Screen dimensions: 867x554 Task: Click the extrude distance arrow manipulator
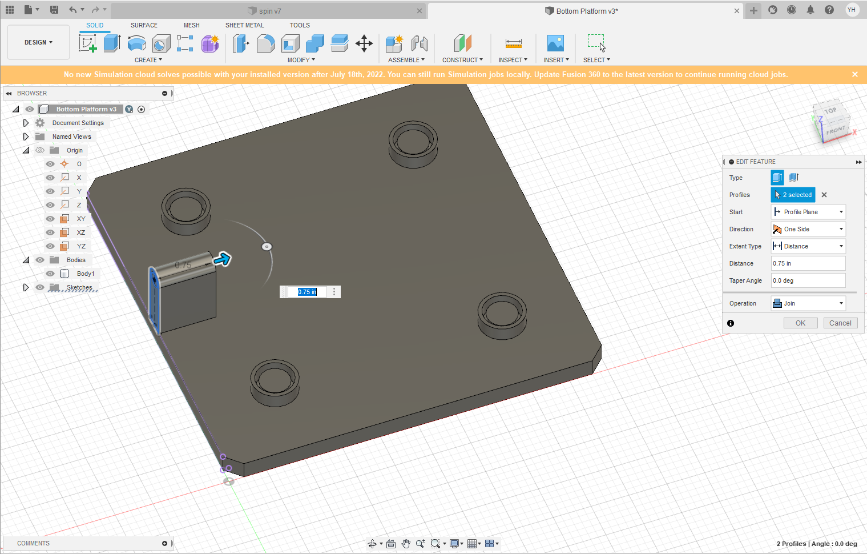point(222,259)
